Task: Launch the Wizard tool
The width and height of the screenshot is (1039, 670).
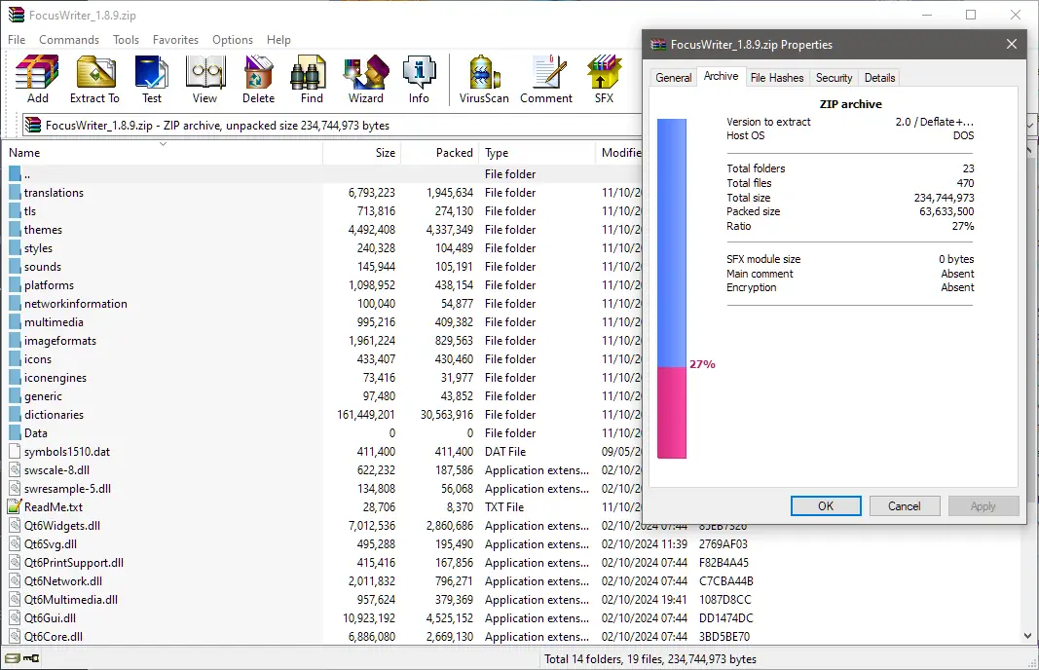Action: click(366, 80)
